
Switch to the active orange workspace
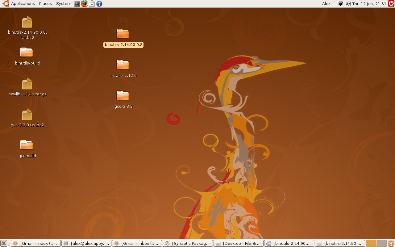pyautogui.click(x=371, y=243)
